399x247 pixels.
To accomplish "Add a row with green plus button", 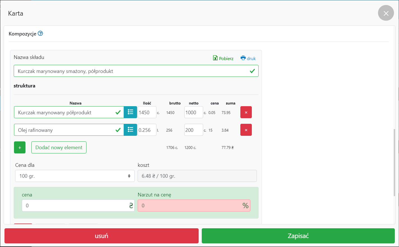I will 20,148.
